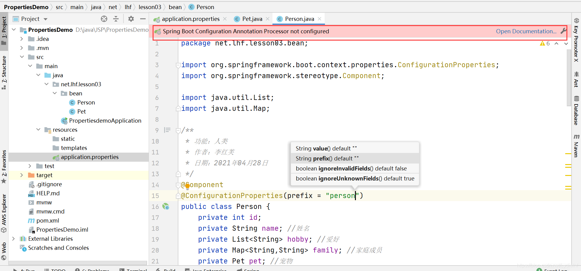Switch to application.properties tab
This screenshot has width=581, height=271.
[x=190, y=19]
